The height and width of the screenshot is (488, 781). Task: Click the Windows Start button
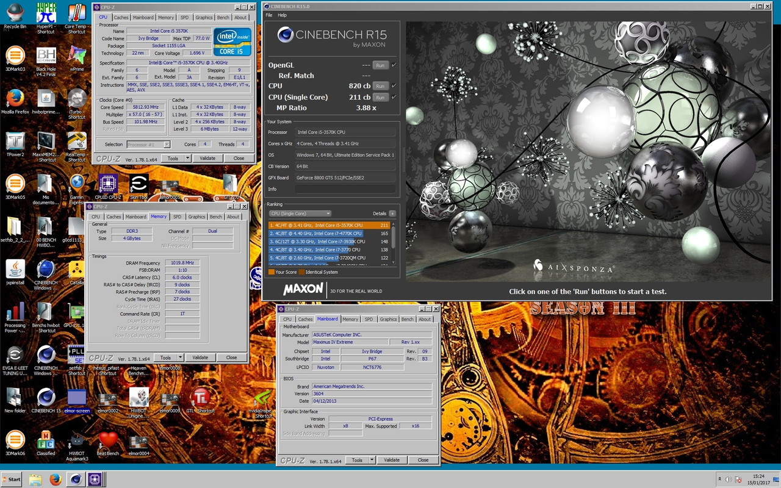(12, 479)
